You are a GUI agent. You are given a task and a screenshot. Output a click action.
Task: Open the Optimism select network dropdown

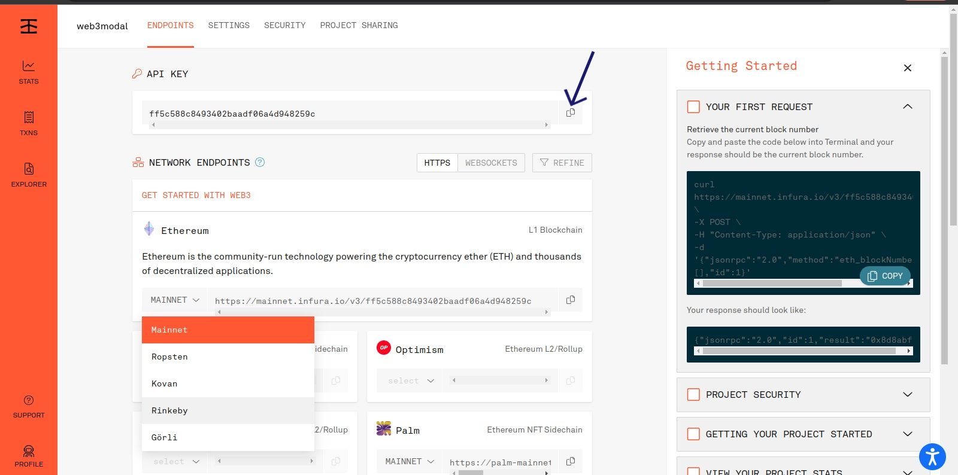pyautogui.click(x=410, y=380)
